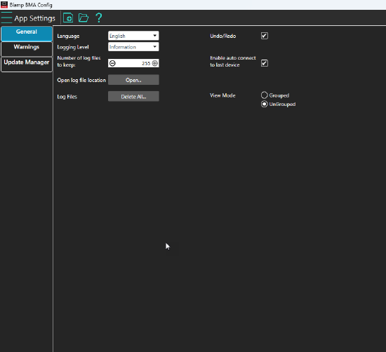Expand the Logging Level dropdown

[x=133, y=47]
